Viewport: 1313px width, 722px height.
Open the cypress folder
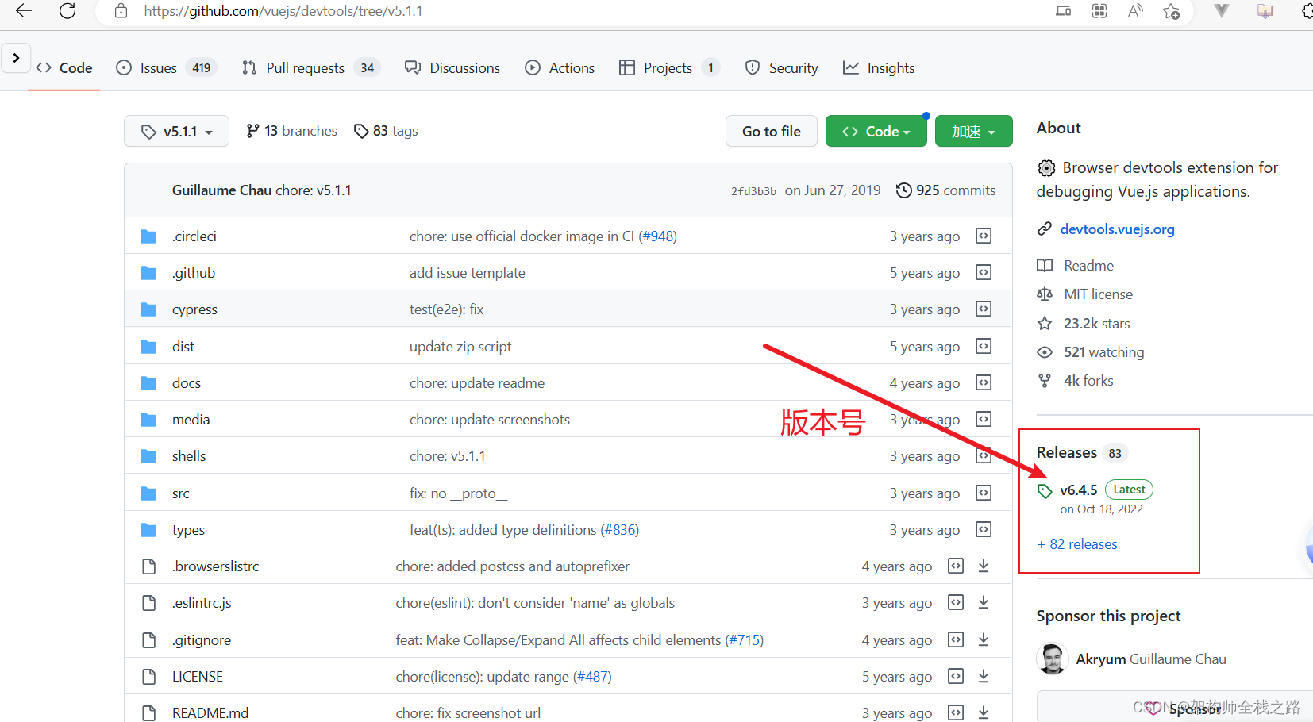pos(194,309)
